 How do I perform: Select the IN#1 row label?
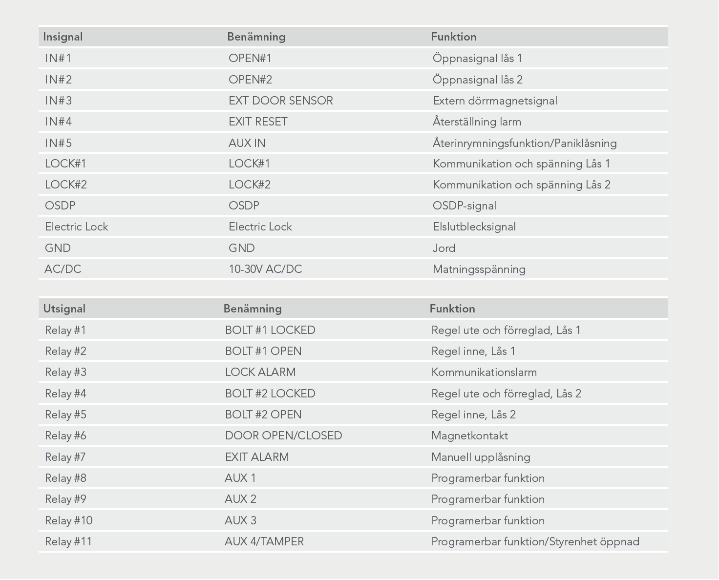(x=58, y=58)
